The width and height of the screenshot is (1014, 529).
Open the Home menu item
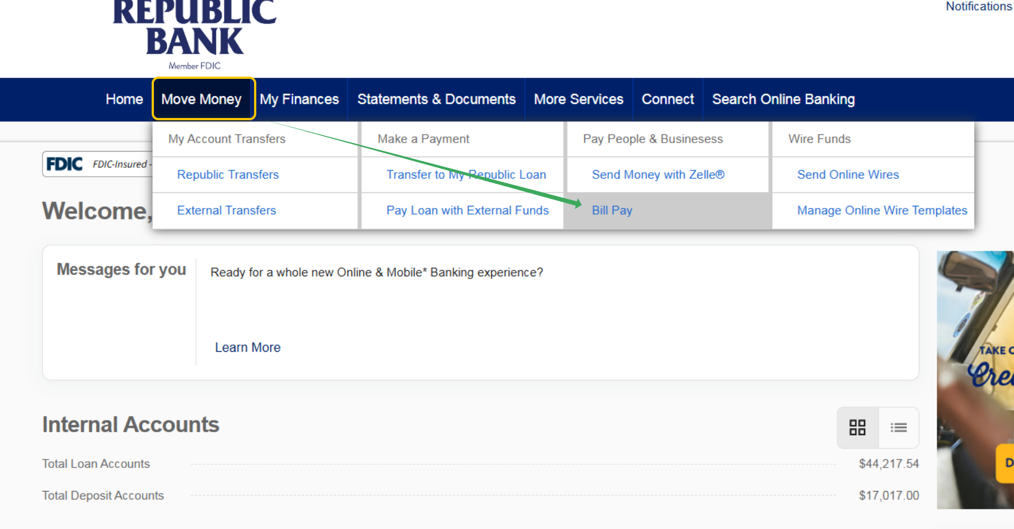[124, 100]
